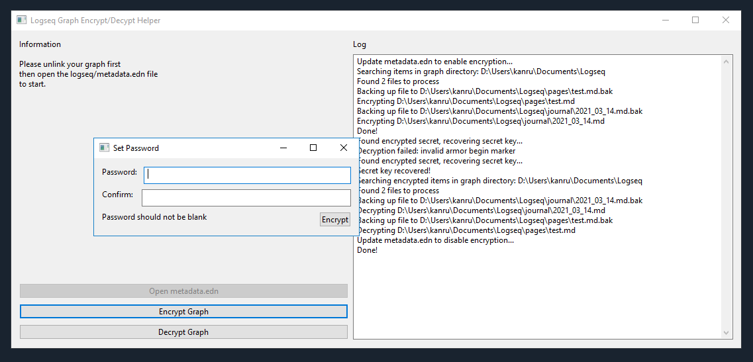Click the 'Log' heading label
This screenshot has width=753, height=362.
coord(360,44)
